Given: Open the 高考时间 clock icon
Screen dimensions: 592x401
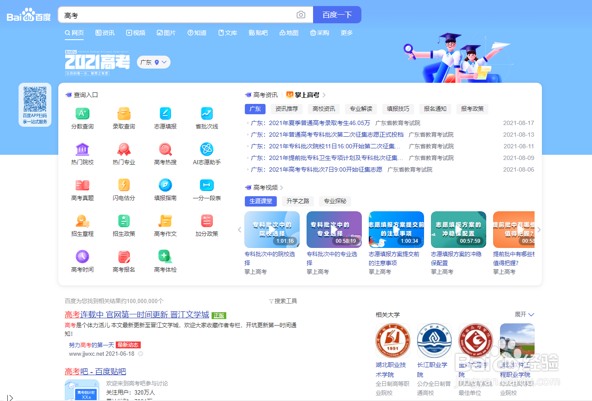Looking at the screenshot, I should tap(82, 257).
